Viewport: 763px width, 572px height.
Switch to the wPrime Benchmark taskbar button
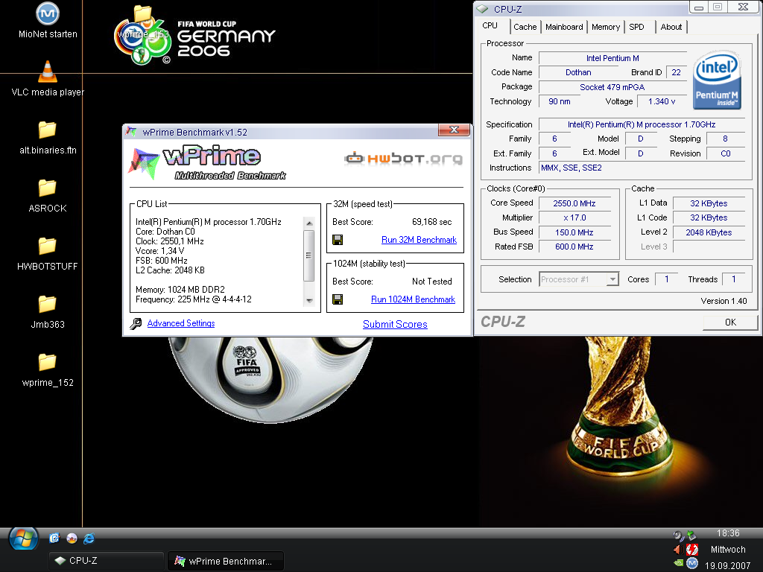pos(226,562)
